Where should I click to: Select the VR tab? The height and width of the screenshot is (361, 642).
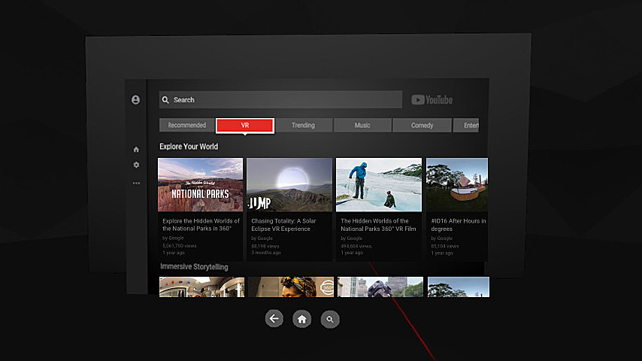point(245,126)
